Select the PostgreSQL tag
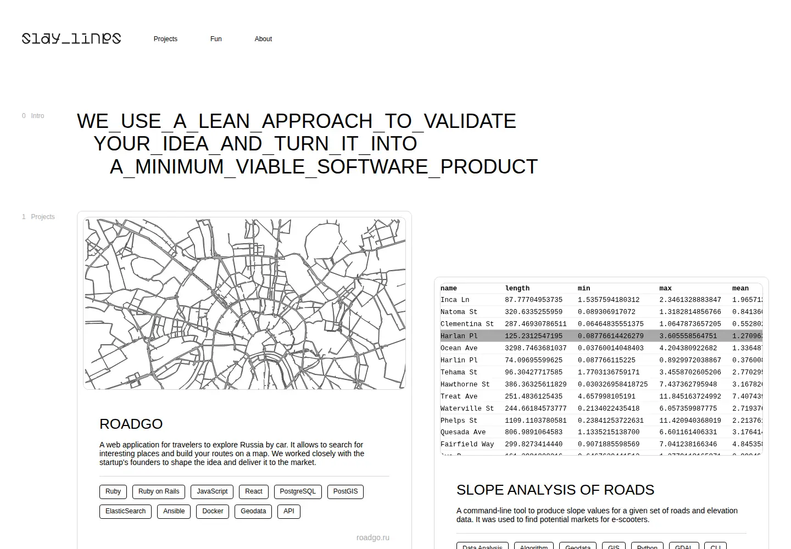 tap(298, 491)
